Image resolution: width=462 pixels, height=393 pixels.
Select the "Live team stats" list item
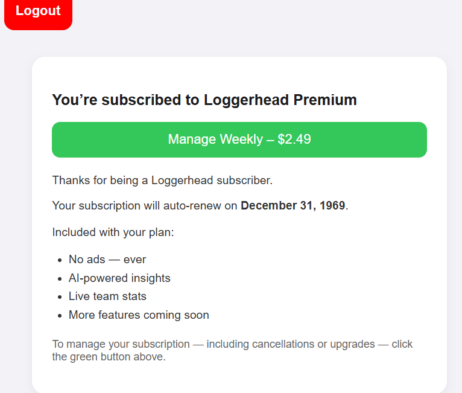click(107, 296)
